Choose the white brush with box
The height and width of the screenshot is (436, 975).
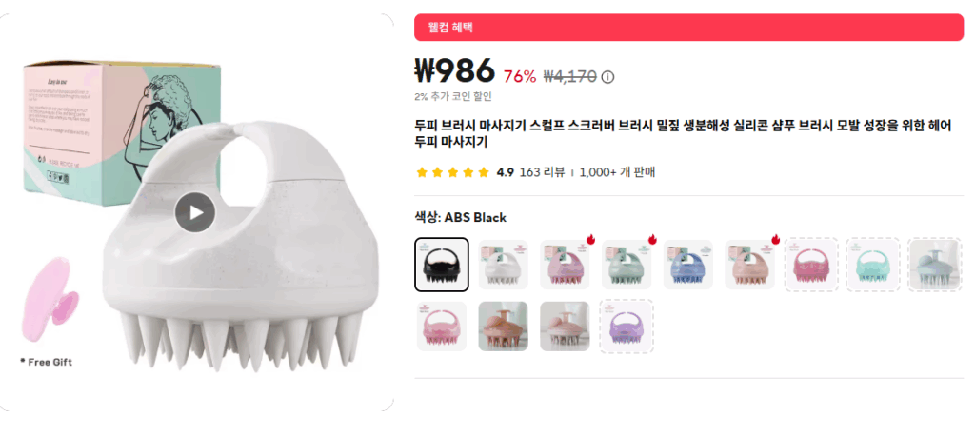point(503,265)
